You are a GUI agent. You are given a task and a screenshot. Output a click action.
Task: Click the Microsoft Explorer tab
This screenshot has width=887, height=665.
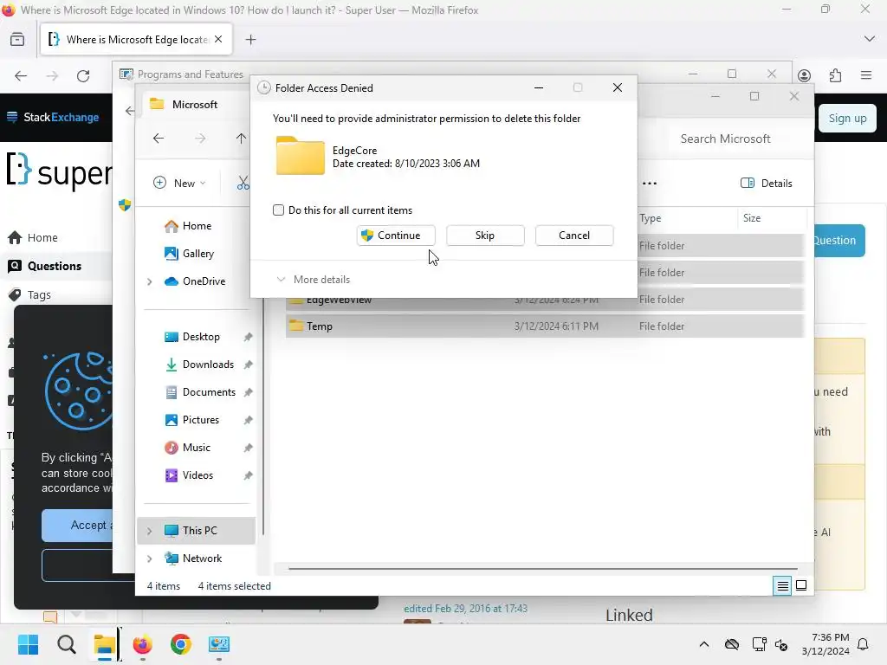(x=194, y=105)
